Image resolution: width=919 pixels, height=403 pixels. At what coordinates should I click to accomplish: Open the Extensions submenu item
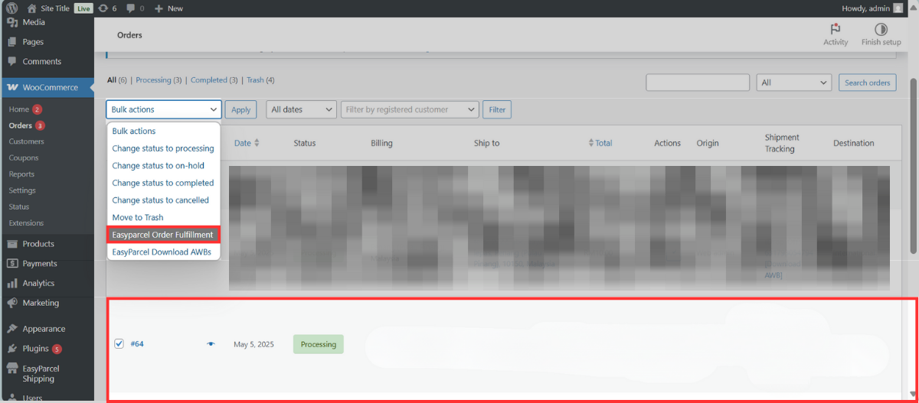pyautogui.click(x=26, y=223)
